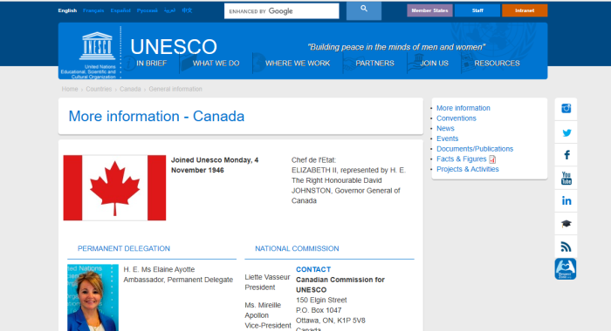Open the RSS feed icon
Viewport: 611px width, 331px height.
(566, 247)
